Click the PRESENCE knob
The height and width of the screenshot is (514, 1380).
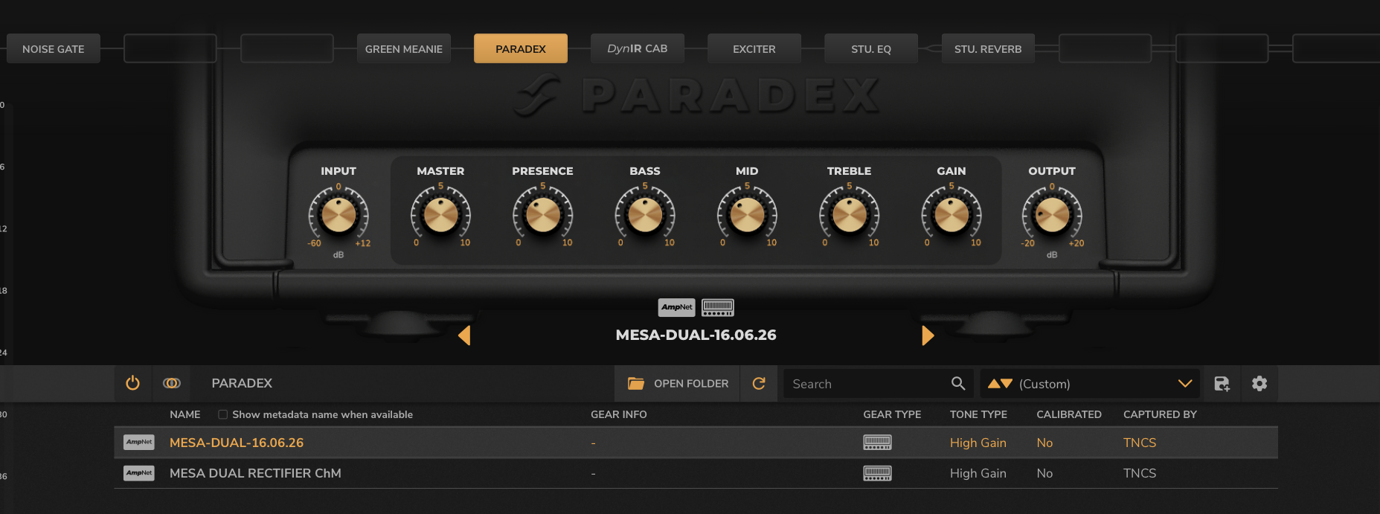point(542,216)
